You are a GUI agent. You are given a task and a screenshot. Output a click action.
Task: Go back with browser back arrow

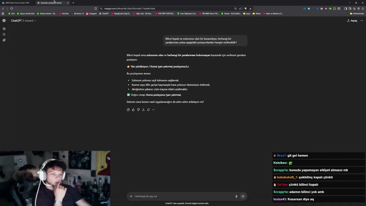3,9
